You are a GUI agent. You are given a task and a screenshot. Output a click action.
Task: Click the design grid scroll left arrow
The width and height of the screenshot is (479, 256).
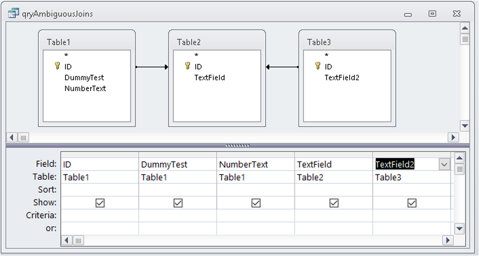pyautogui.click(x=66, y=240)
